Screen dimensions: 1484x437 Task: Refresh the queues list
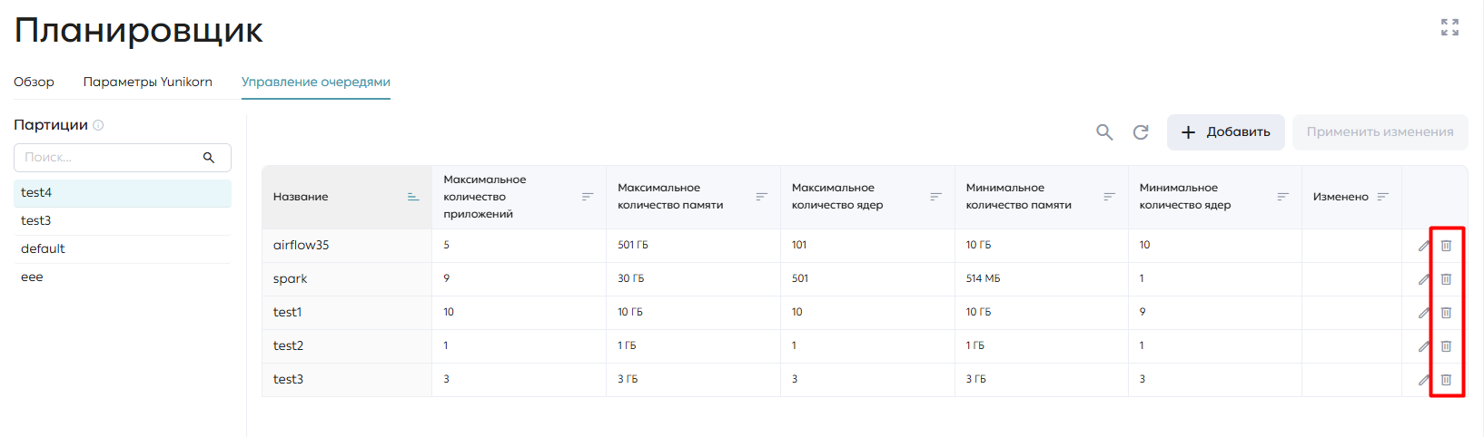[x=1141, y=132]
